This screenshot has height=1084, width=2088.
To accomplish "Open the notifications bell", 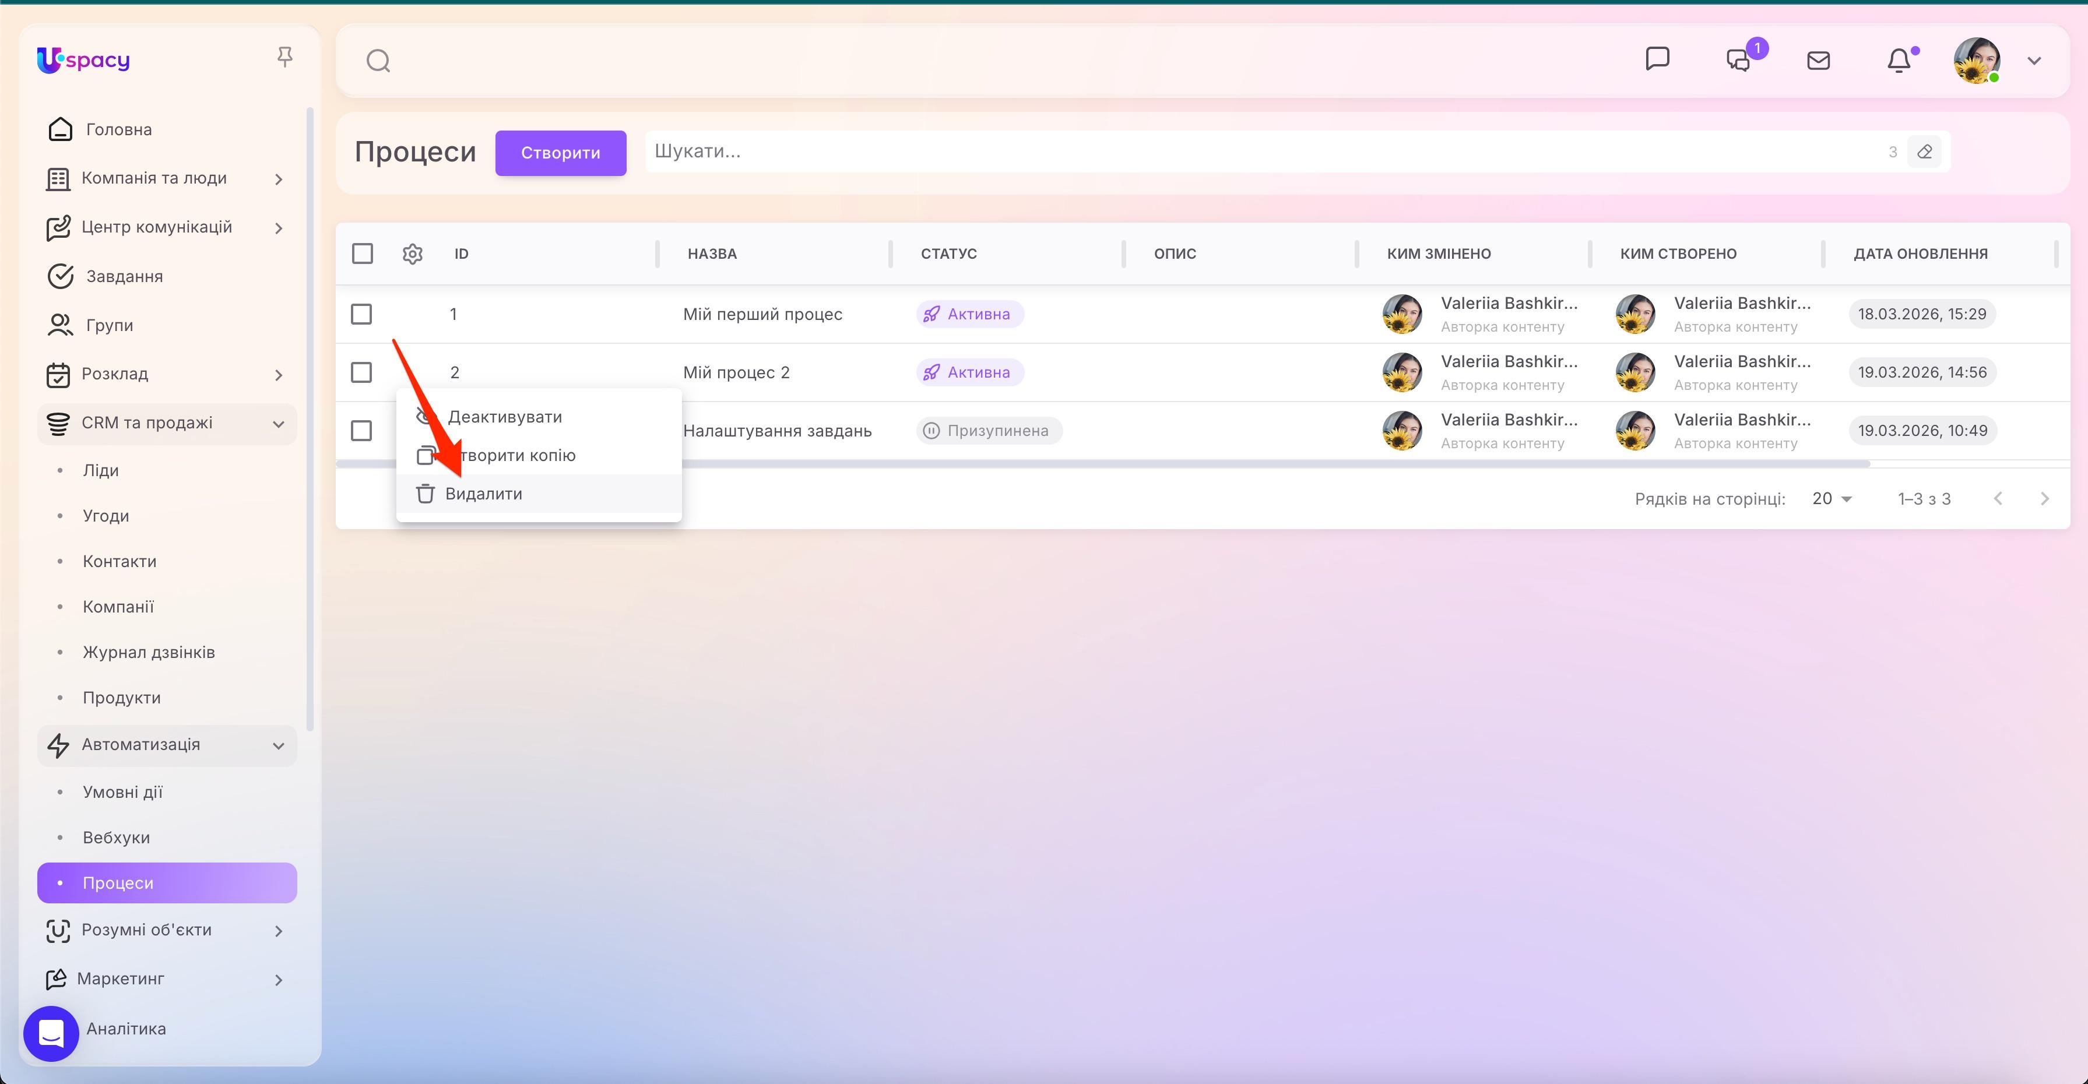I will click(1900, 60).
